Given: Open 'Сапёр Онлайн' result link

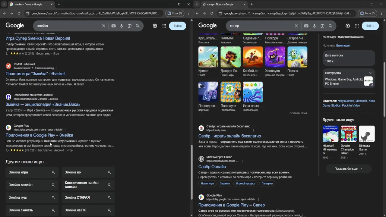Looking at the screenshot, I should click(212, 167).
